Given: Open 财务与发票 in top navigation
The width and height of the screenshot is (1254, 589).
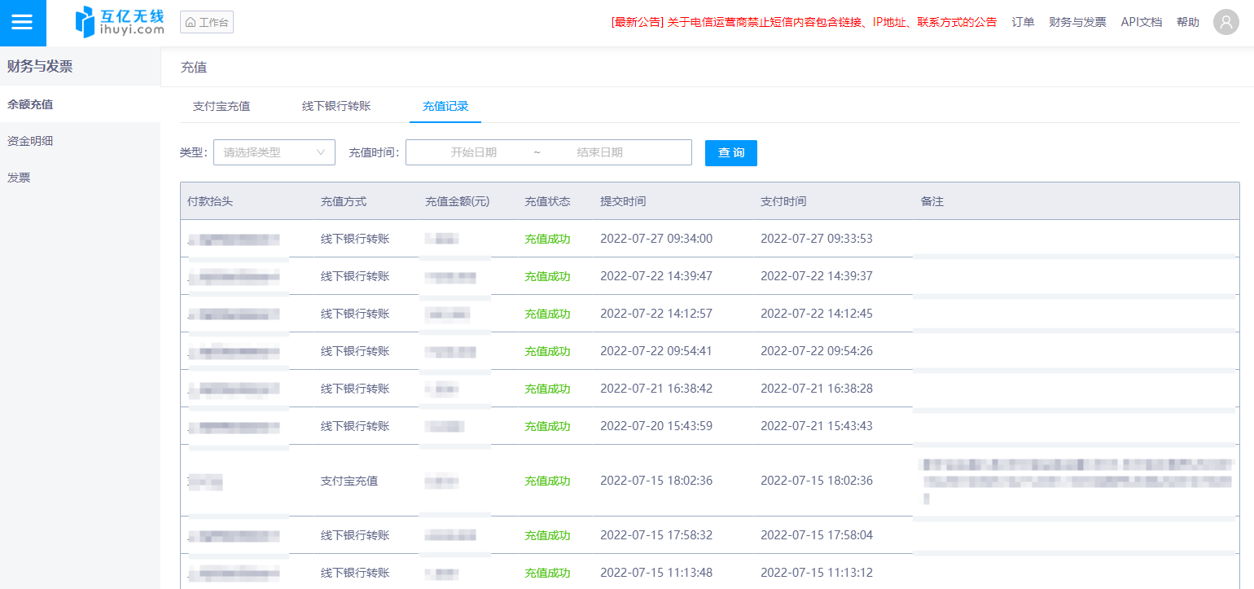Looking at the screenshot, I should click(x=1077, y=22).
